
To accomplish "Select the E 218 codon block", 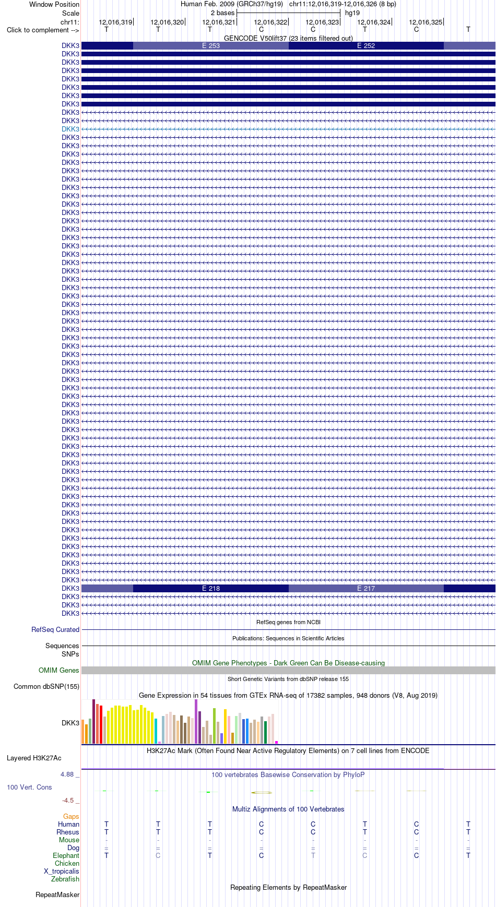I will point(211,588).
